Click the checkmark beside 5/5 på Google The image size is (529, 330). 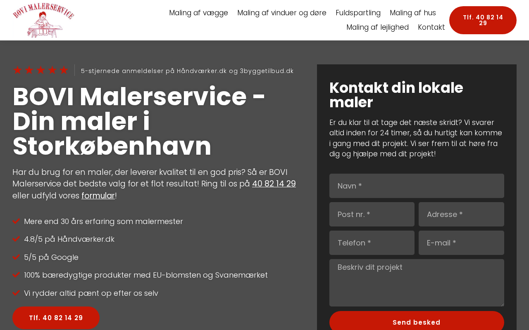click(16, 257)
